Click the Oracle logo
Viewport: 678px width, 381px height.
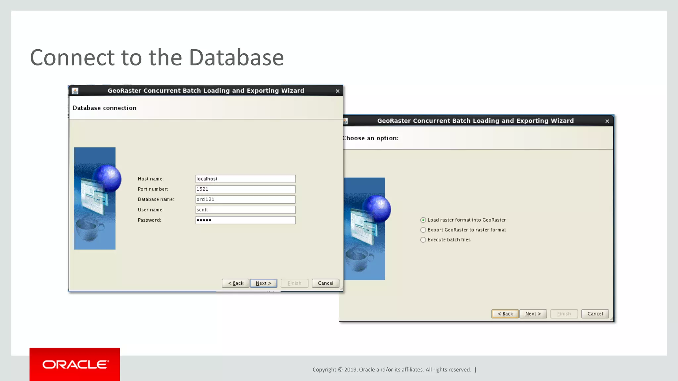(75, 364)
